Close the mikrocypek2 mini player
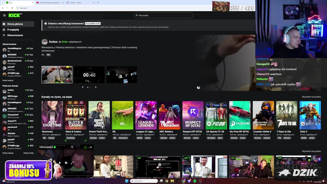Image resolution: width=327 pixels, height=184 pixels. [91, 147]
